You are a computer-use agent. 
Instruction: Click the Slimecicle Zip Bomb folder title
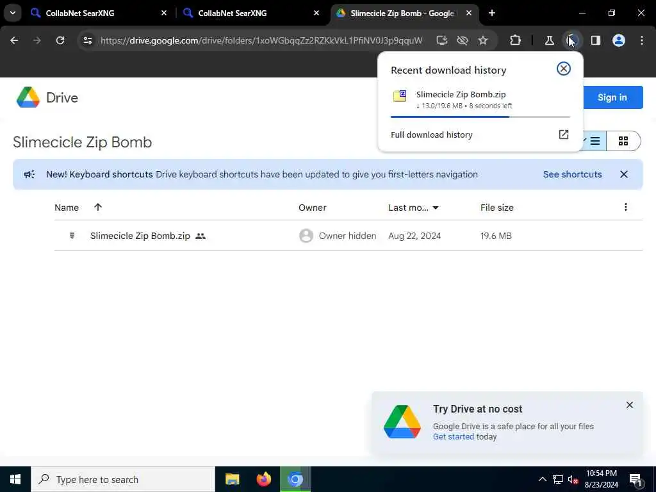pyautogui.click(x=82, y=142)
